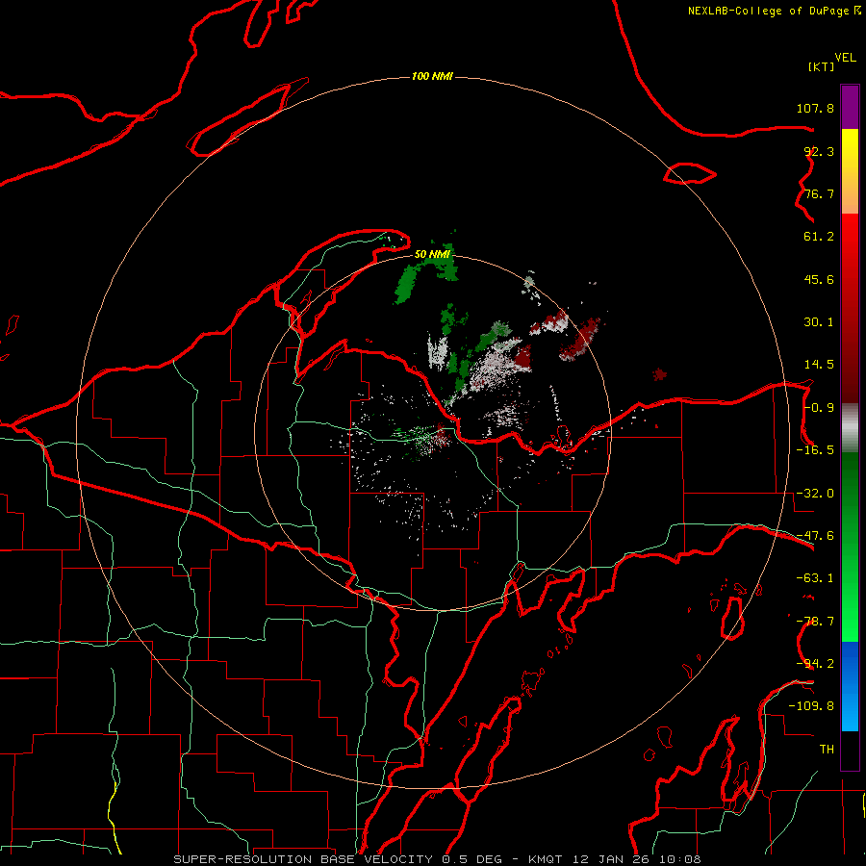Select the -32.0 velocity scale value
Viewport: 866px width, 866px height.
[815, 494]
